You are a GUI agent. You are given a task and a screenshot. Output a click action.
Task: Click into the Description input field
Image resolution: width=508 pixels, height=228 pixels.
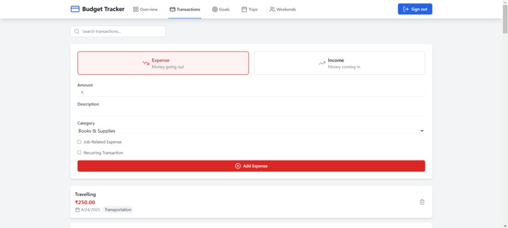tap(251, 111)
